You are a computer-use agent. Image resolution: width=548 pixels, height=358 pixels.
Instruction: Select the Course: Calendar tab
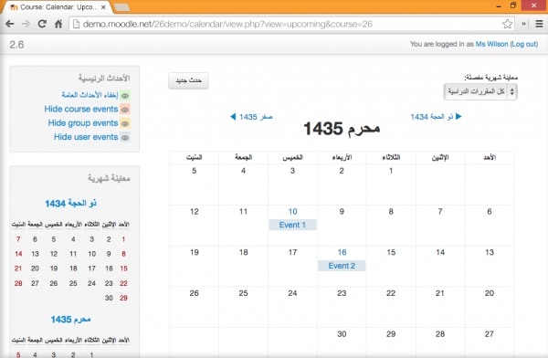(x=58, y=7)
